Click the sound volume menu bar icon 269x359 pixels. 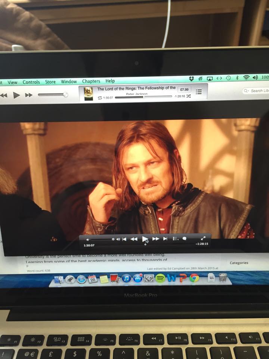coord(255,77)
